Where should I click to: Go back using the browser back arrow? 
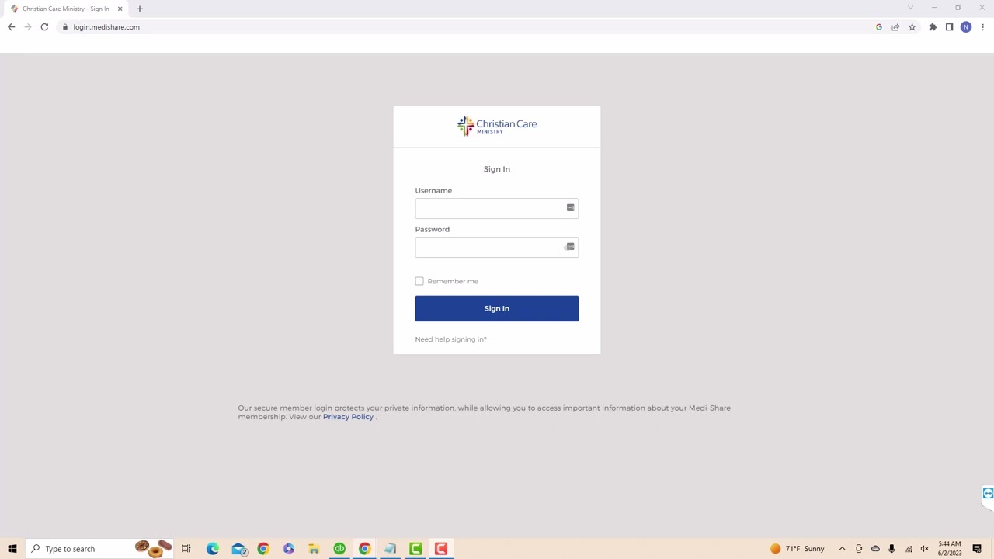(11, 27)
